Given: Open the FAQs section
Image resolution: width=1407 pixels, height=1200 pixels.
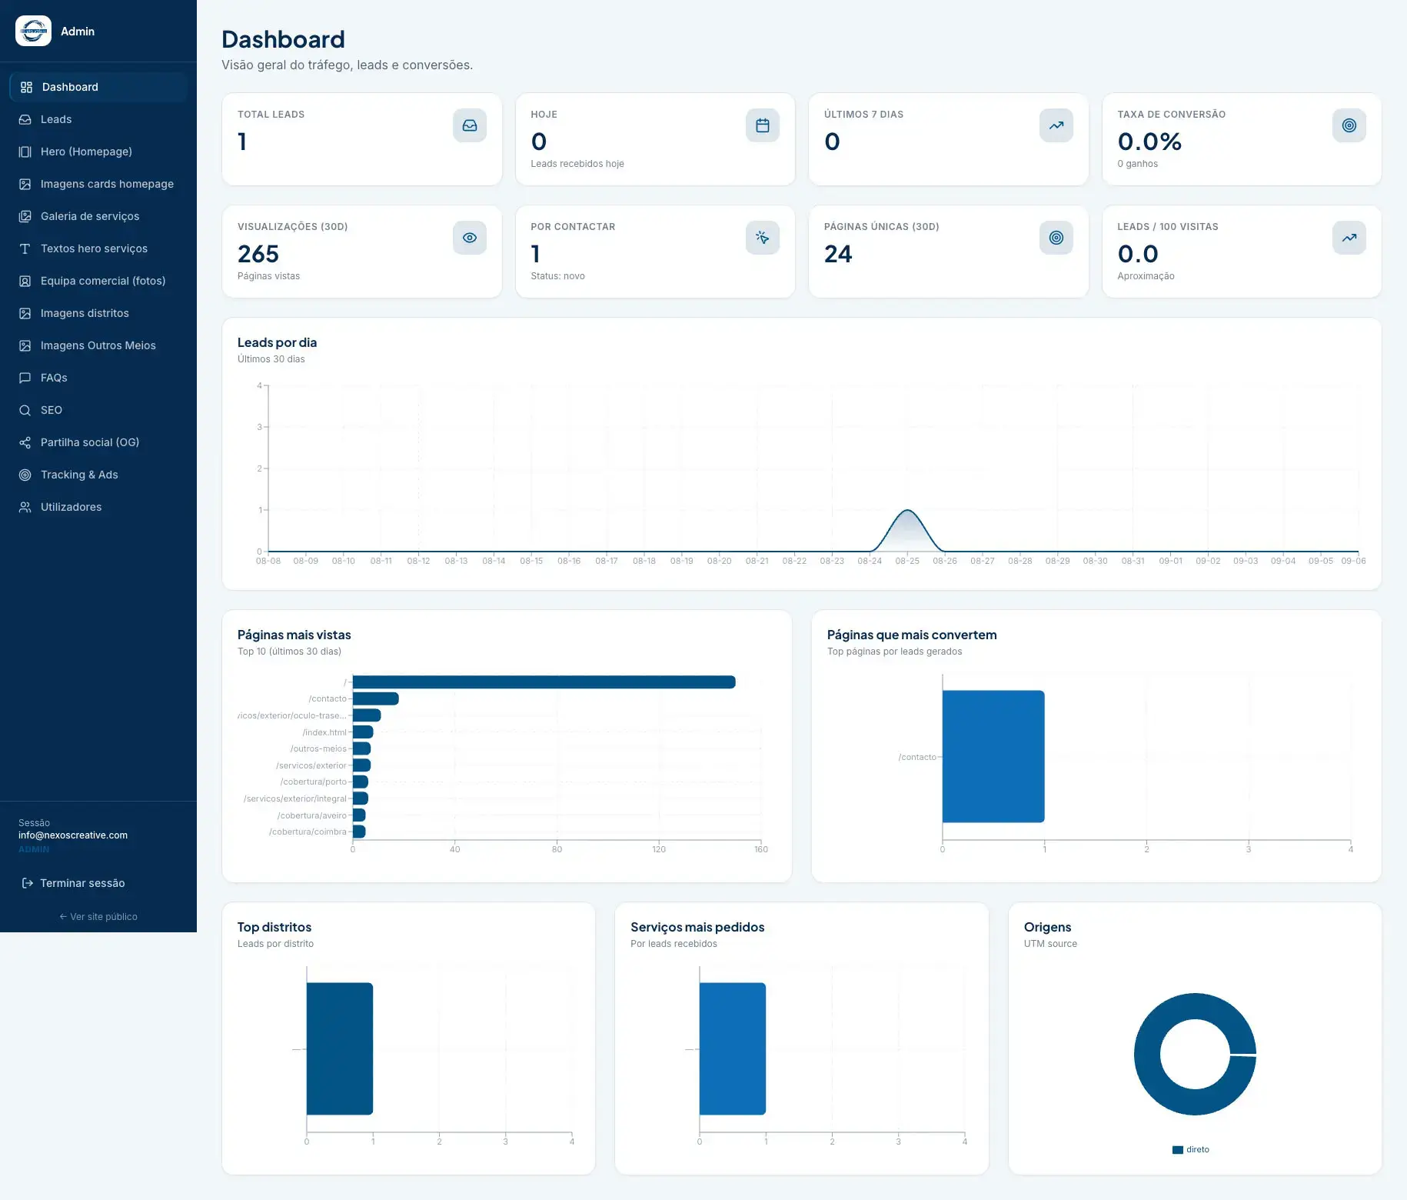Looking at the screenshot, I should pos(98,378).
